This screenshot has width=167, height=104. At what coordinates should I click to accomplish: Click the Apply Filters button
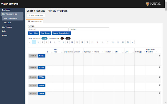pyautogui.click(x=33, y=33)
